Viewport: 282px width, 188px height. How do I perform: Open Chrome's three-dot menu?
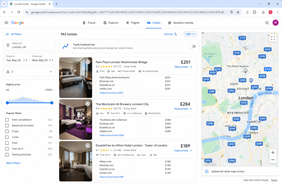(278, 12)
